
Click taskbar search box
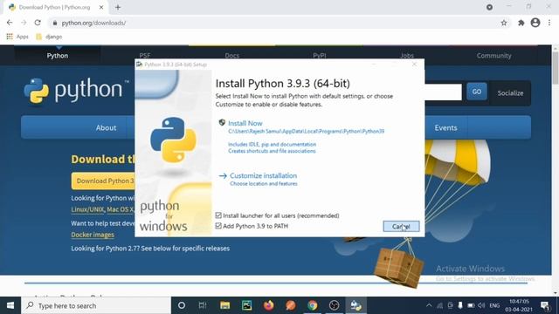pos(96,305)
